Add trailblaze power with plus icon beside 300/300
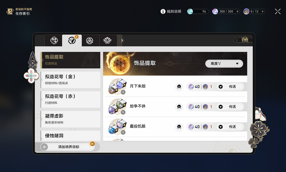 (x=237, y=11)
